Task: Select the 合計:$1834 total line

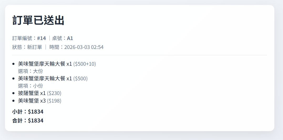Action: (28, 120)
